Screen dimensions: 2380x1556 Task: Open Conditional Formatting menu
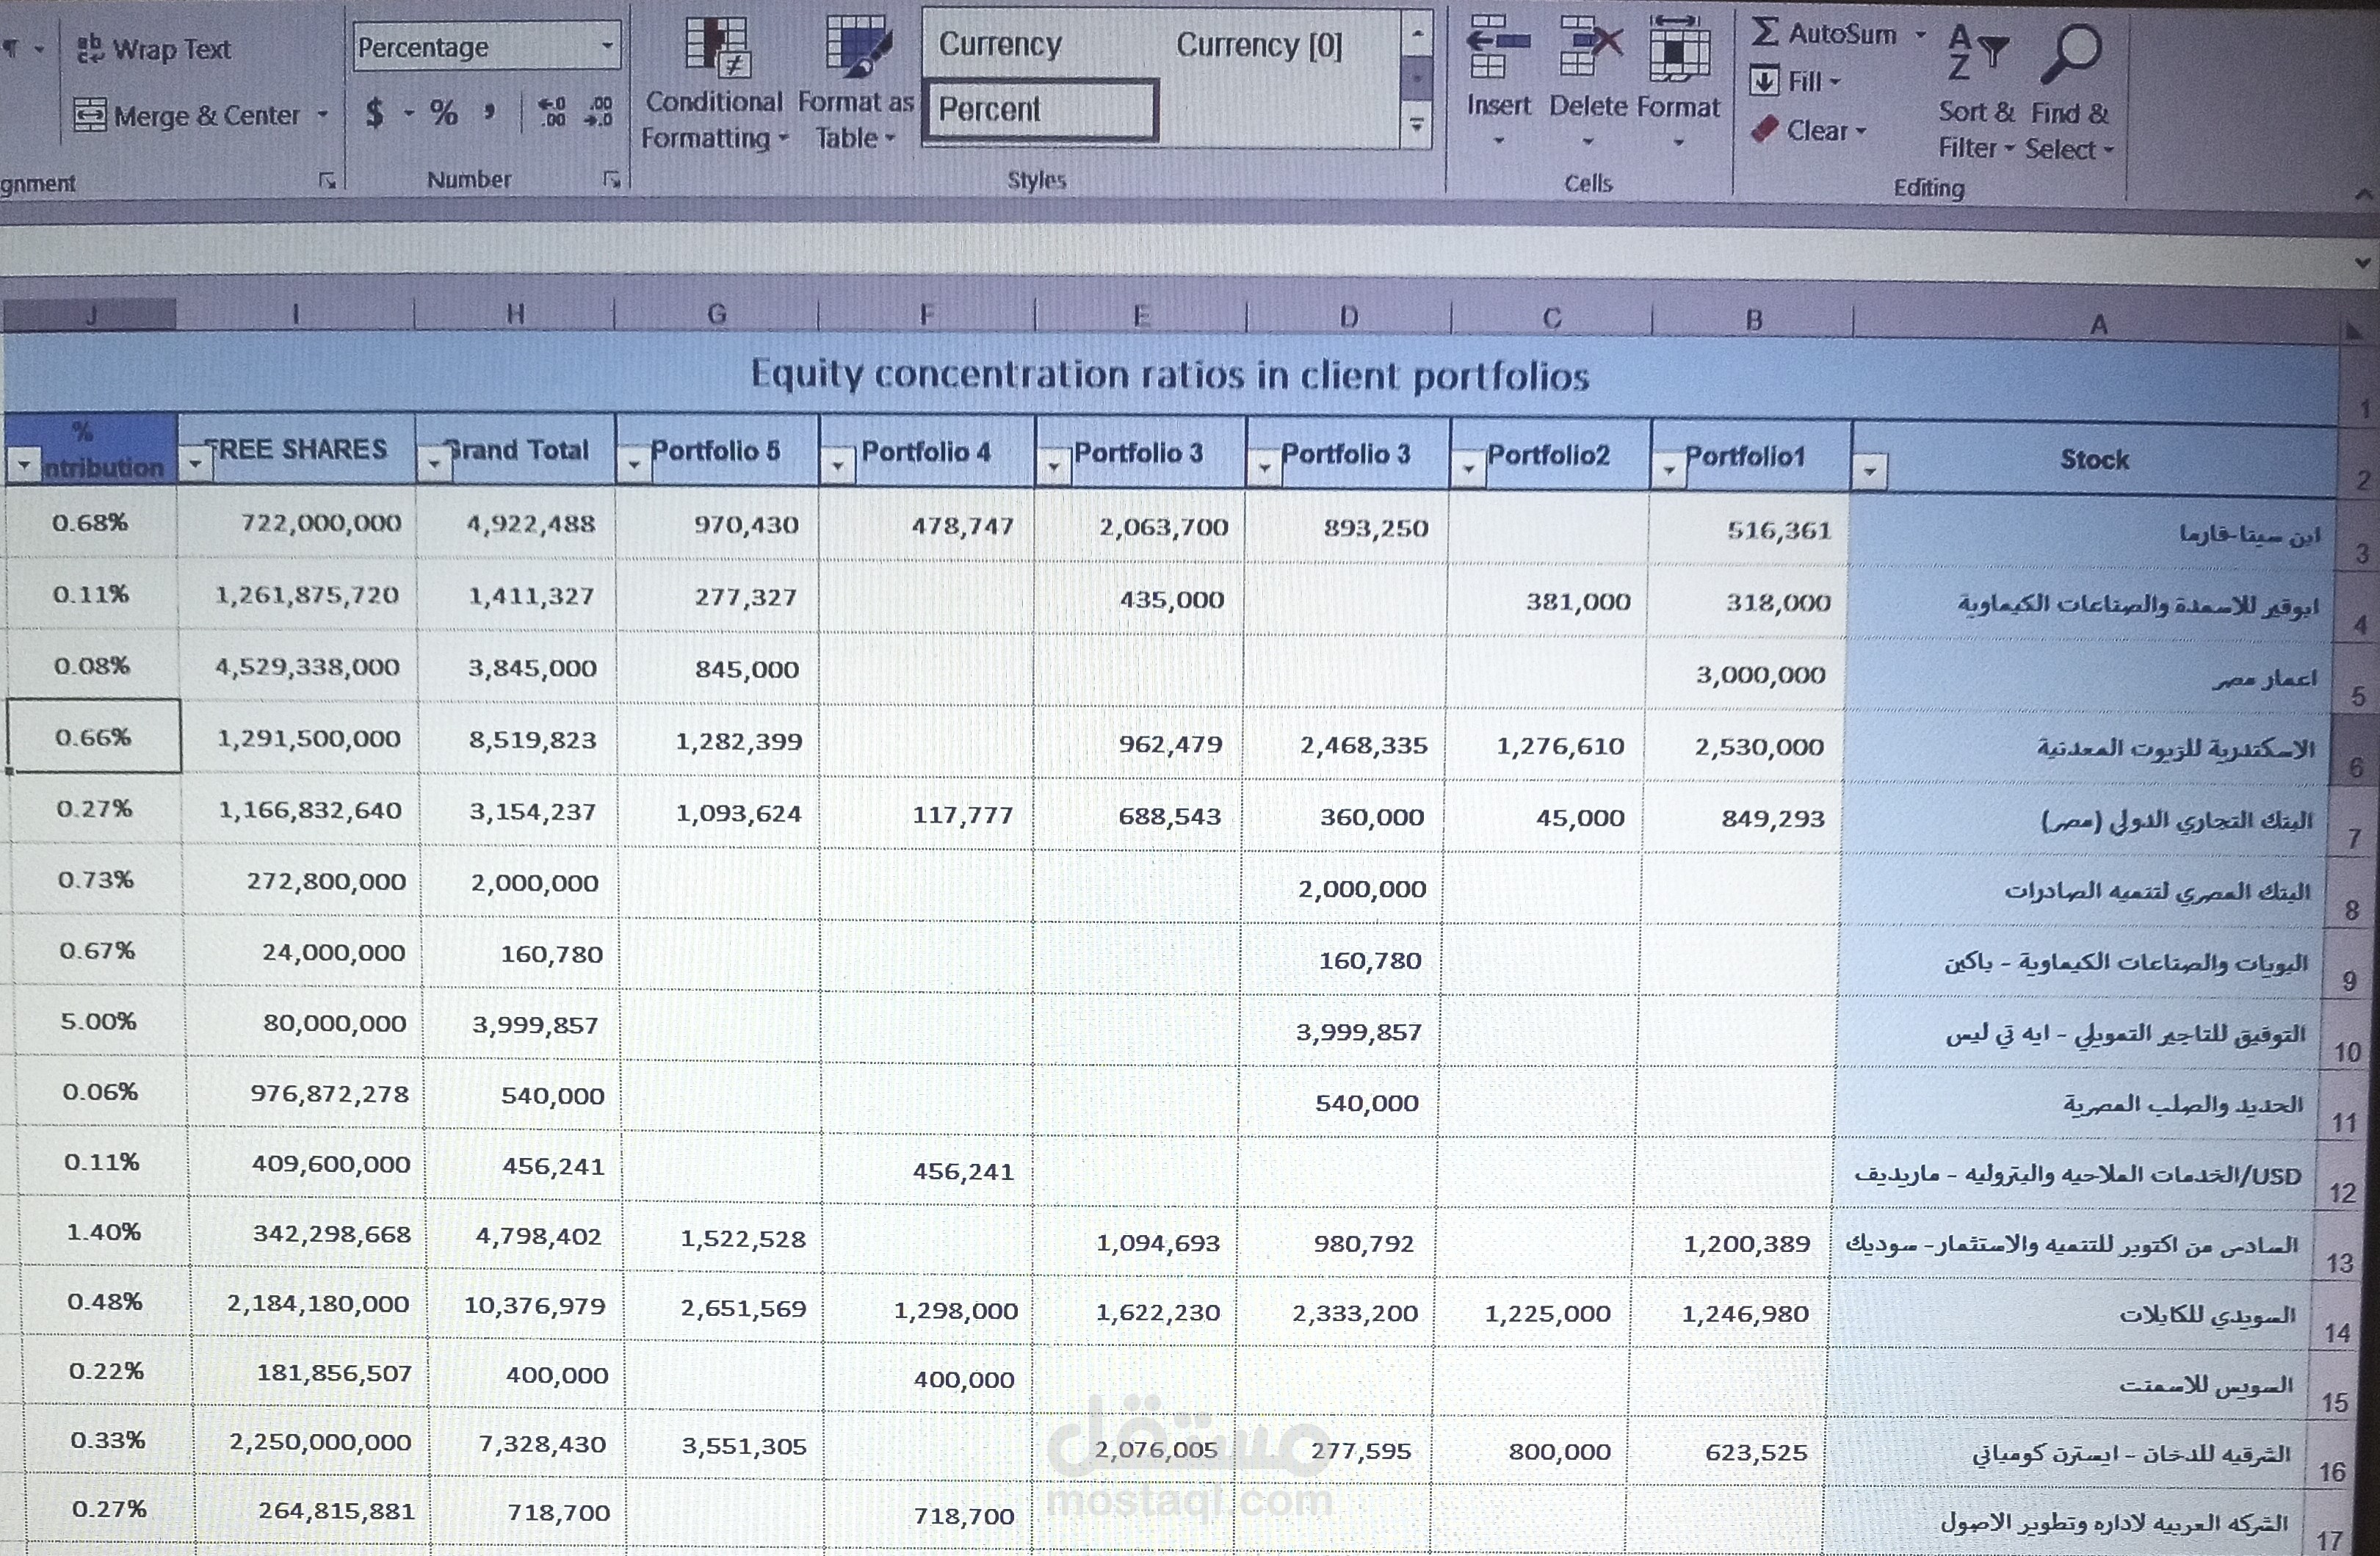pos(714,84)
